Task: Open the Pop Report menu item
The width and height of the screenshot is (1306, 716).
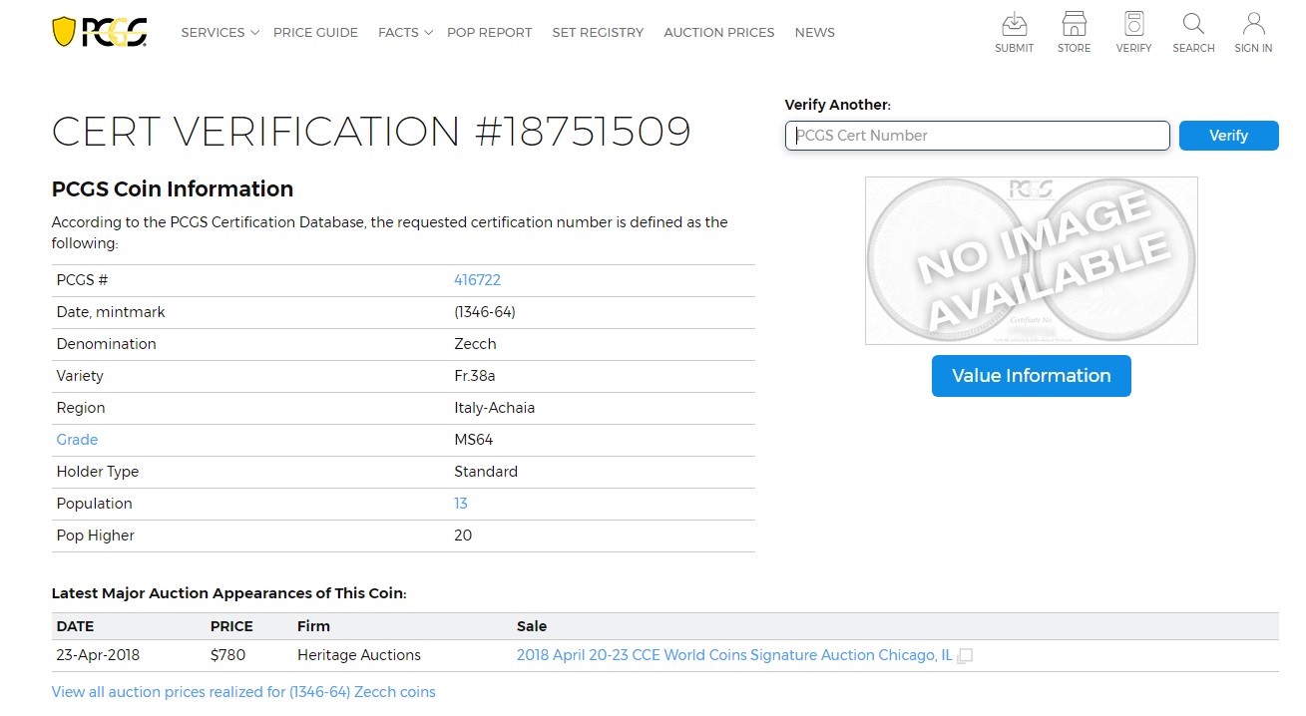Action: point(490,32)
